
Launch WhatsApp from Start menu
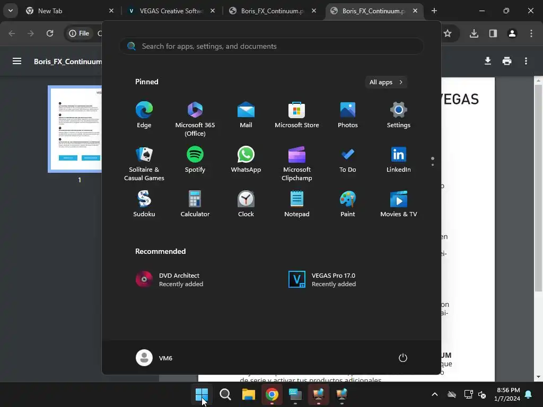tap(246, 160)
